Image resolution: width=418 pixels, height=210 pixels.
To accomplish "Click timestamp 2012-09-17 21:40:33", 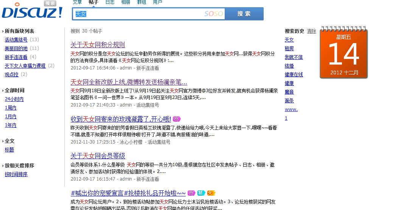I will [93, 105].
